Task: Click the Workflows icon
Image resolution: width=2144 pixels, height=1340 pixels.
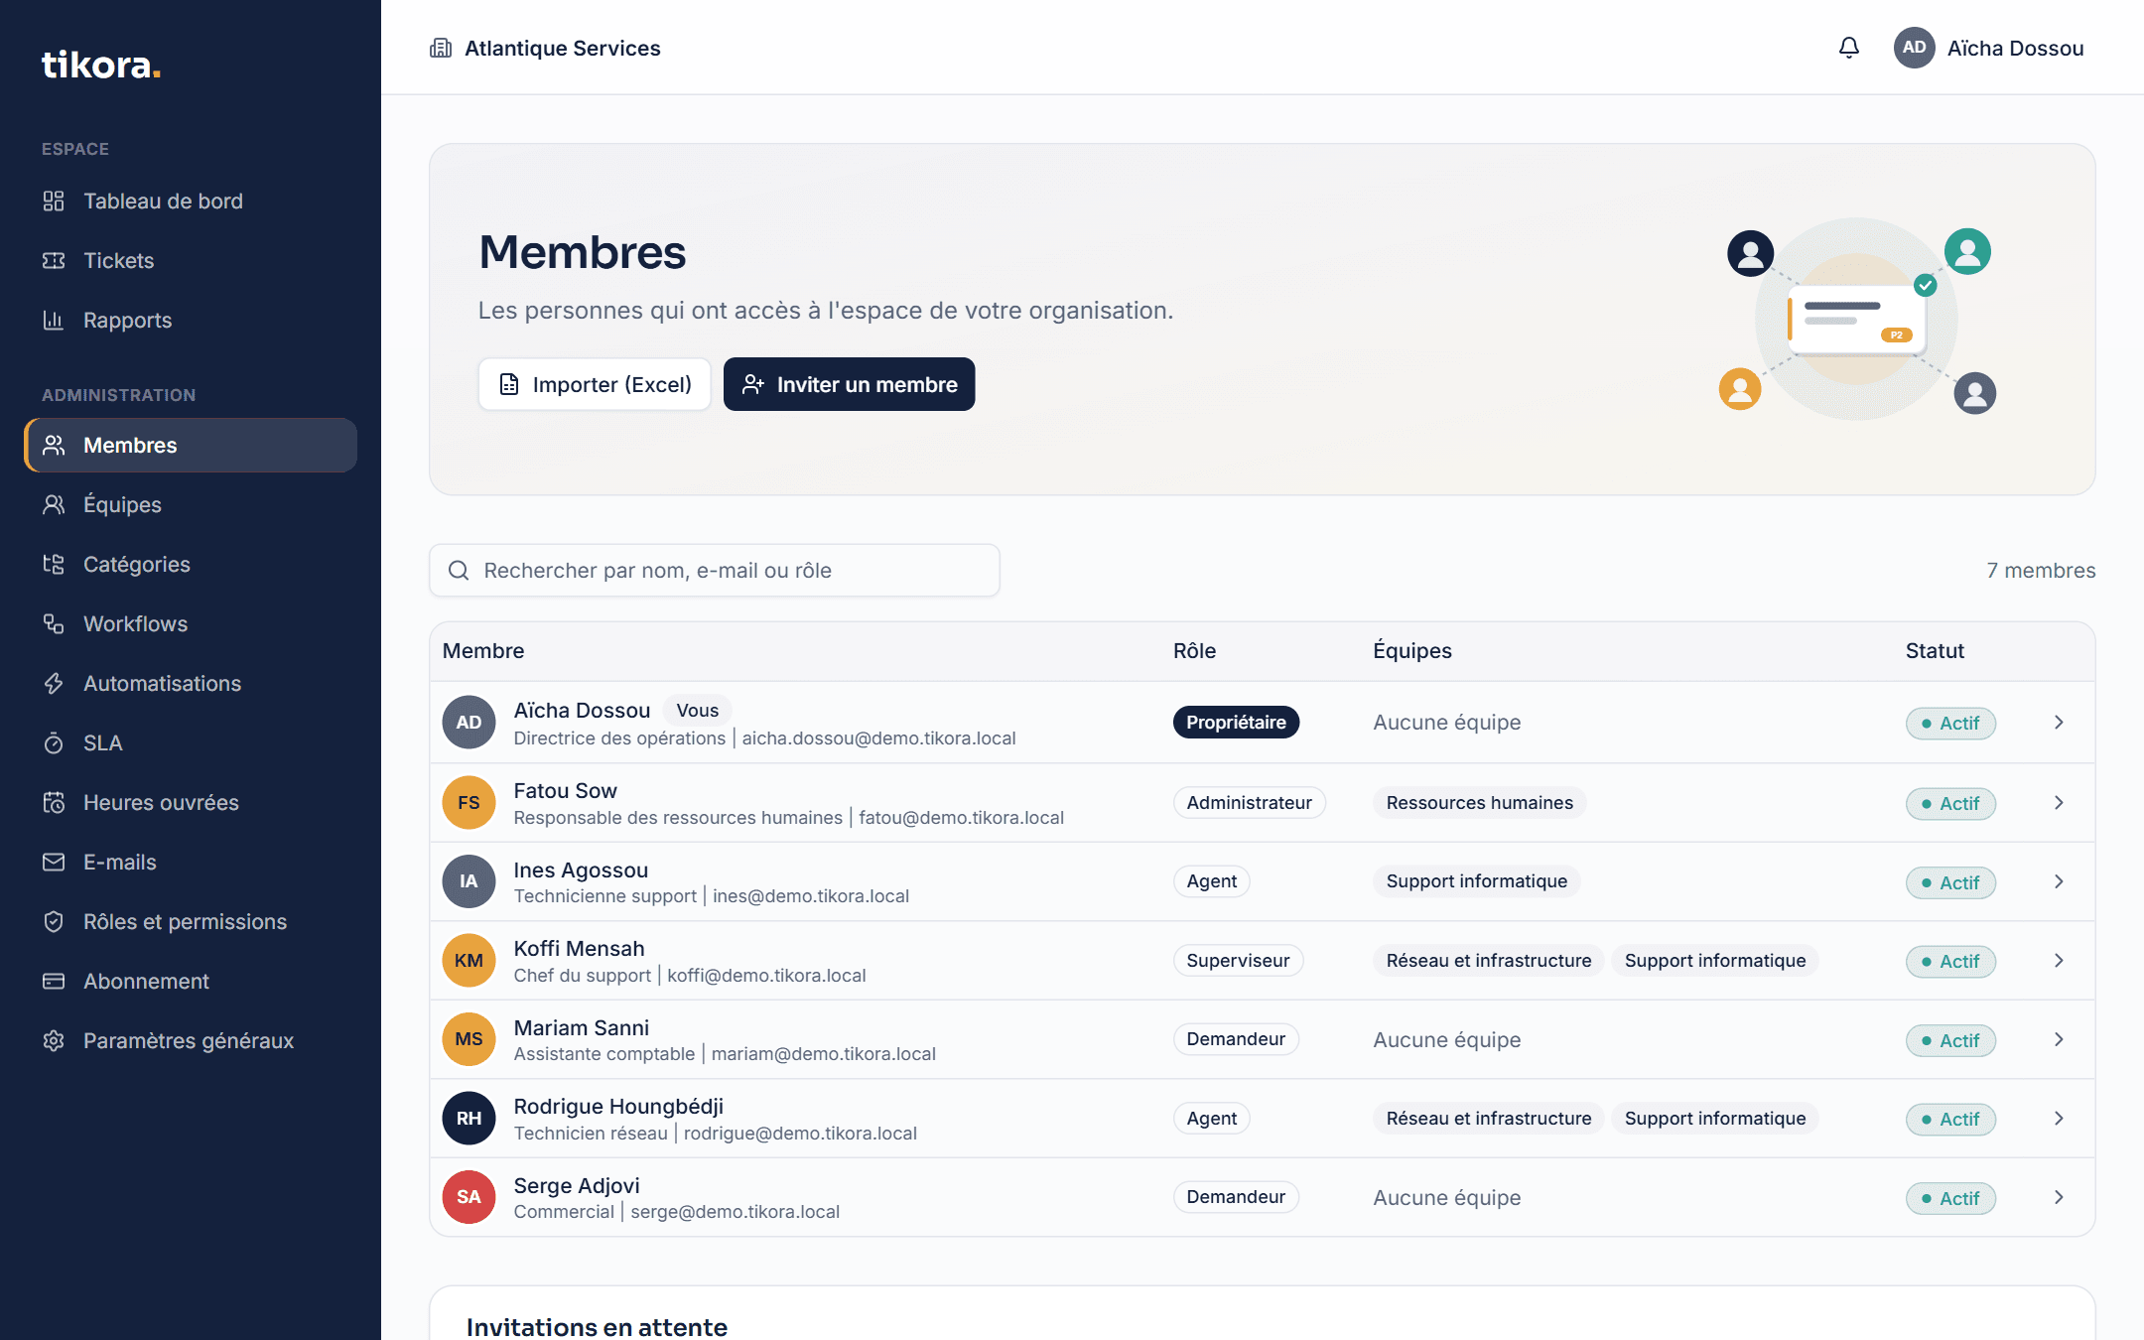Action: 54,624
